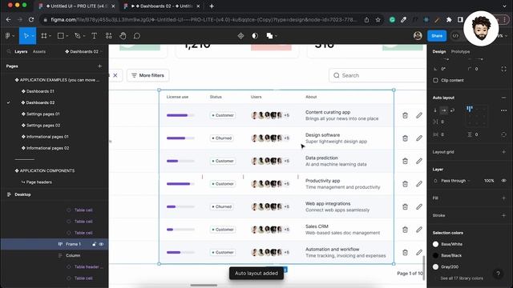The width and height of the screenshot is (513, 288).
Task: Switch to the Prototype tab
Action: coord(460,51)
